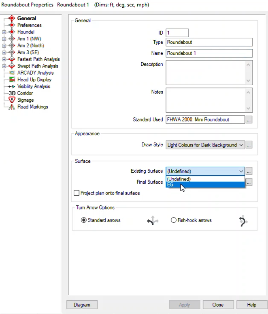Choose (Undefined) from Existing Surface list
This screenshot has width=268, height=314.
pyautogui.click(x=205, y=179)
